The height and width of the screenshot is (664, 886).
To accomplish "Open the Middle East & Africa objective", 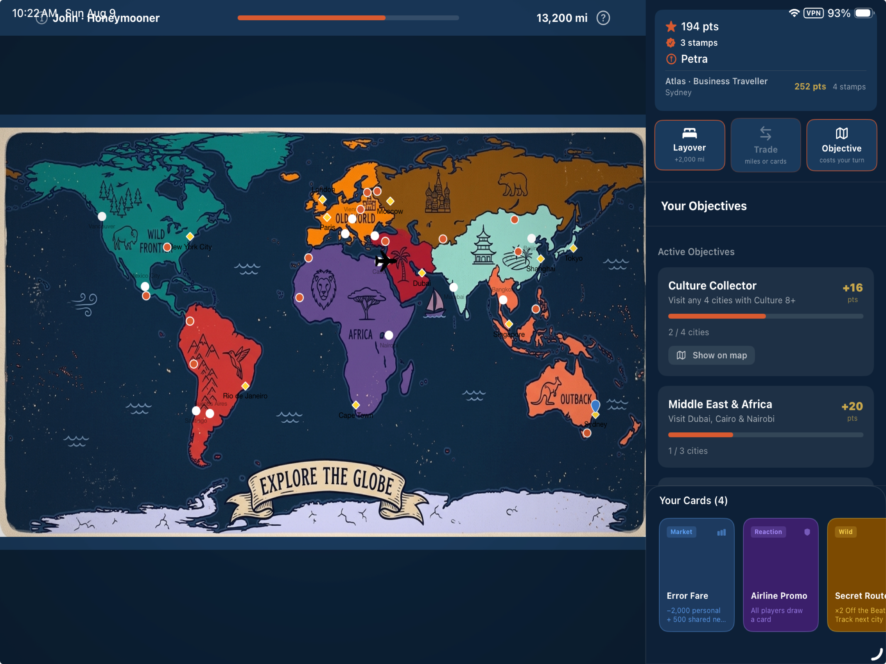I will point(766,427).
